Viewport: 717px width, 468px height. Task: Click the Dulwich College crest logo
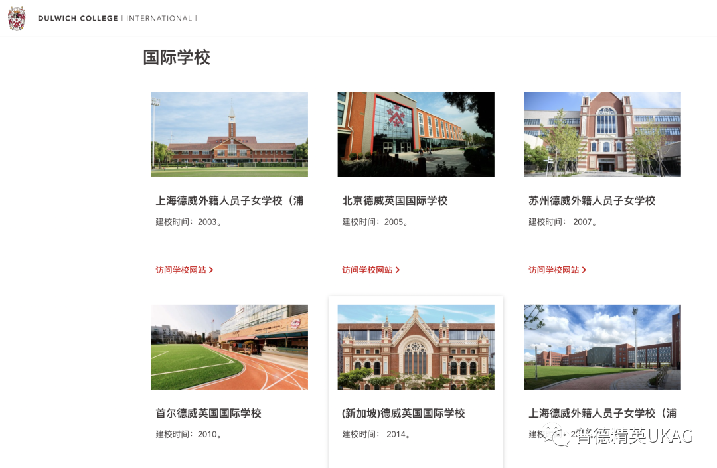coord(17,19)
